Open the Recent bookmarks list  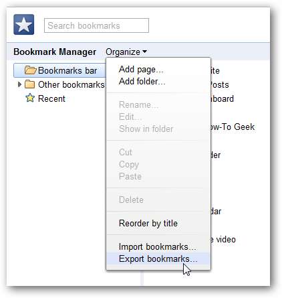51,98
